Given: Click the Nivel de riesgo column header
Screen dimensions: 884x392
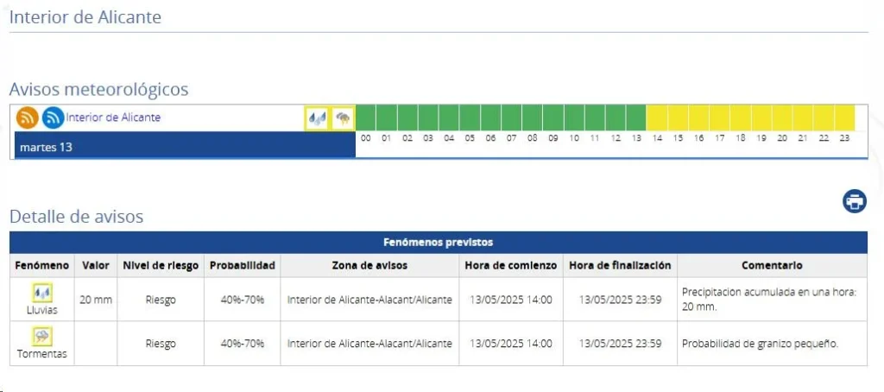Looking at the screenshot, I should point(160,265).
